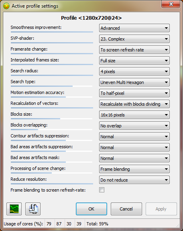Viewport: 183px width, 231px height.
Task: Open the Blocks size dropdown
Action: [x=134, y=115]
